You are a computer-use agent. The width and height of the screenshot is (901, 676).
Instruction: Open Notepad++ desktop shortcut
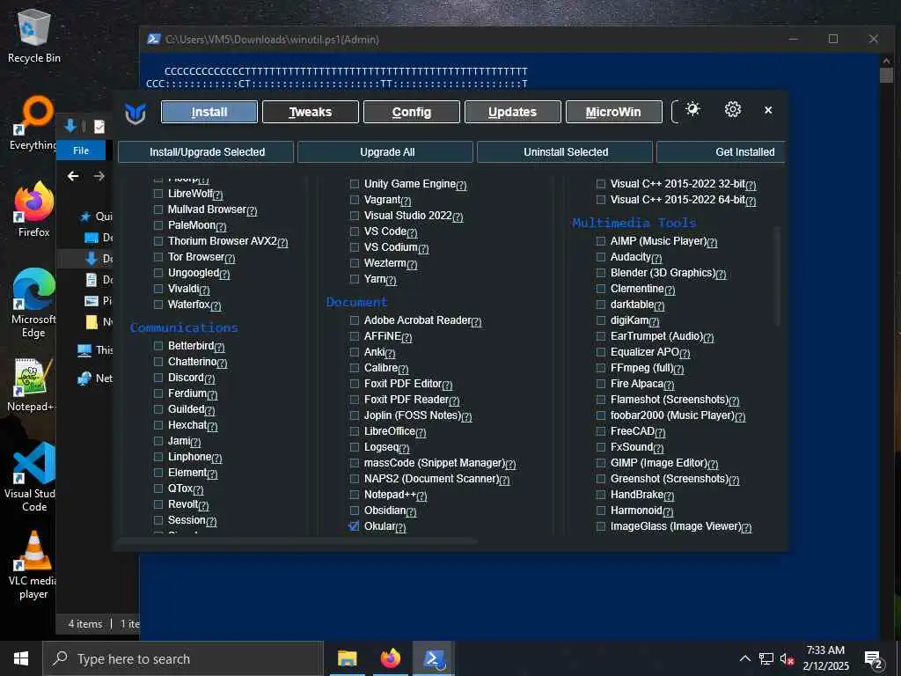pyautogui.click(x=32, y=384)
